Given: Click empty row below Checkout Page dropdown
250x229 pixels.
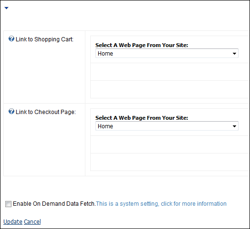Looking at the screenshot, I should coord(170,144).
